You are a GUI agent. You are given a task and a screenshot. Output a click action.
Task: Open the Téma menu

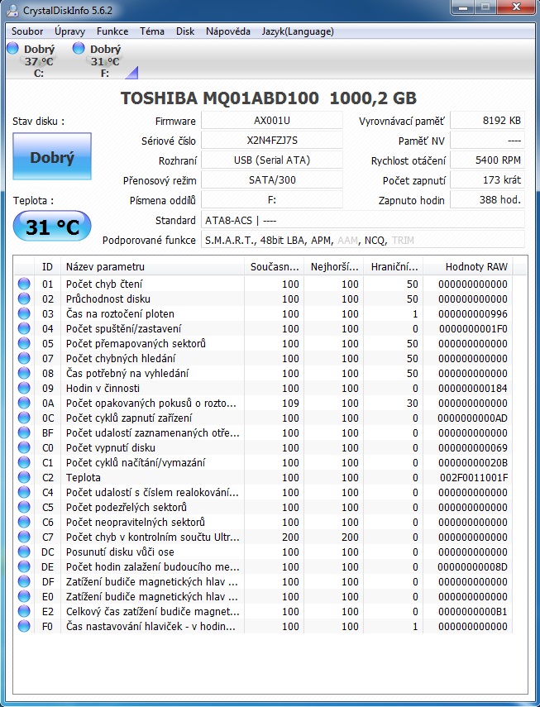152,31
